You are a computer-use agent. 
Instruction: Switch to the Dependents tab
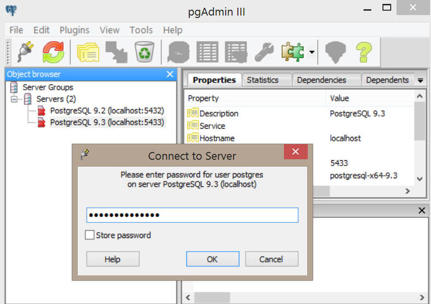pos(387,80)
